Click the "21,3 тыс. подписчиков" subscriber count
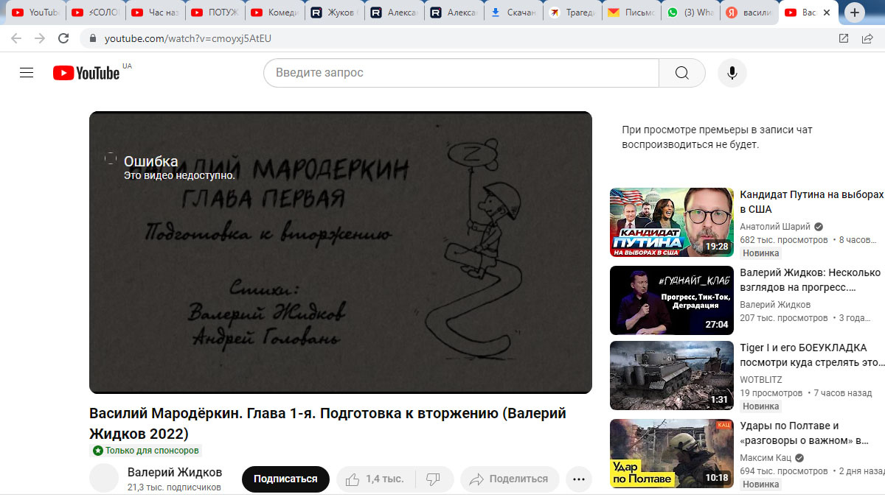 point(174,487)
